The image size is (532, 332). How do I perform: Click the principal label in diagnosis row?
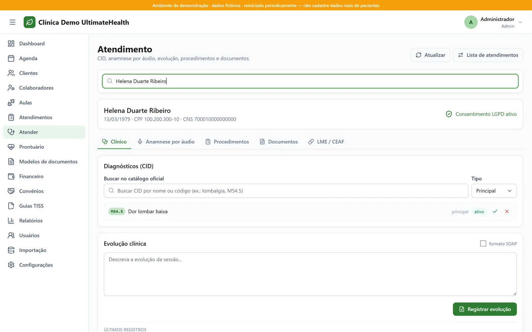pos(460,212)
